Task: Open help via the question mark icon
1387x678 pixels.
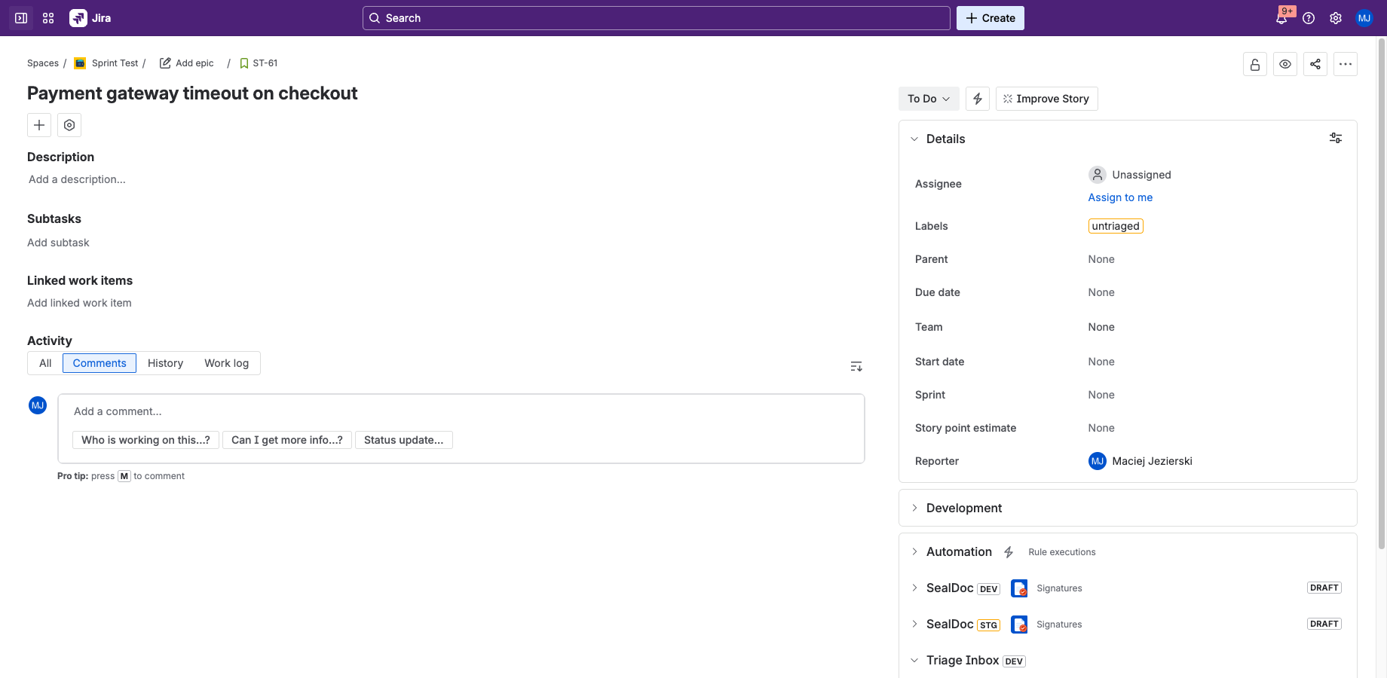Action: pyautogui.click(x=1309, y=17)
